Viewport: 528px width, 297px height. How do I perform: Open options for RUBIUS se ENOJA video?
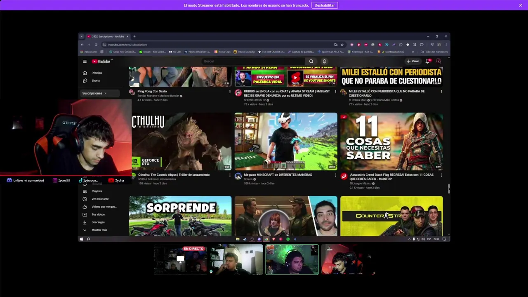pyautogui.click(x=335, y=92)
